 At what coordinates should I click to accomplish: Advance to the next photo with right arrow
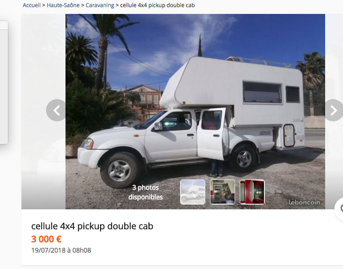click(333, 110)
